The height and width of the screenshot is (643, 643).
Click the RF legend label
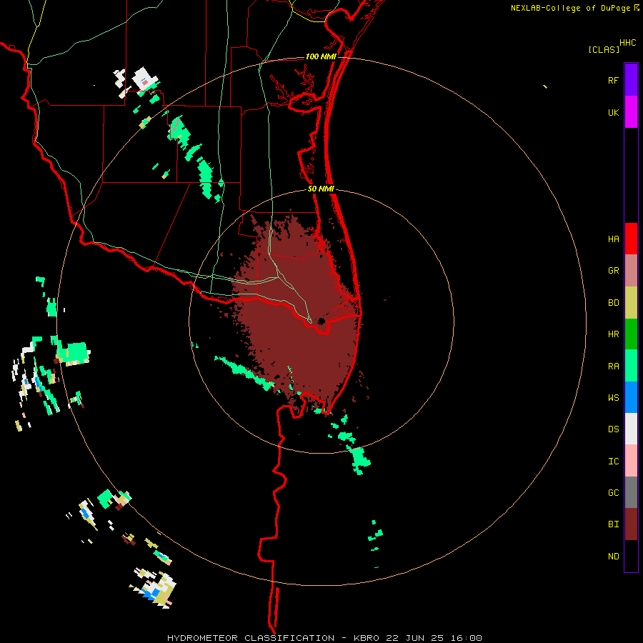click(x=613, y=80)
